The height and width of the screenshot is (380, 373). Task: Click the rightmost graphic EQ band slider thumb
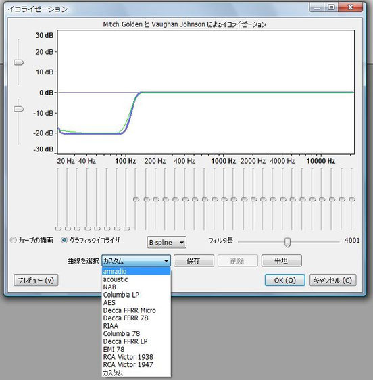pos(351,199)
